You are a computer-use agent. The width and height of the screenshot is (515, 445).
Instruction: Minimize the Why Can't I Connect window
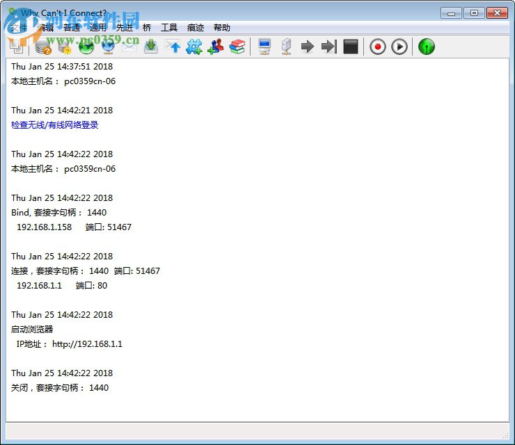tap(451, 13)
